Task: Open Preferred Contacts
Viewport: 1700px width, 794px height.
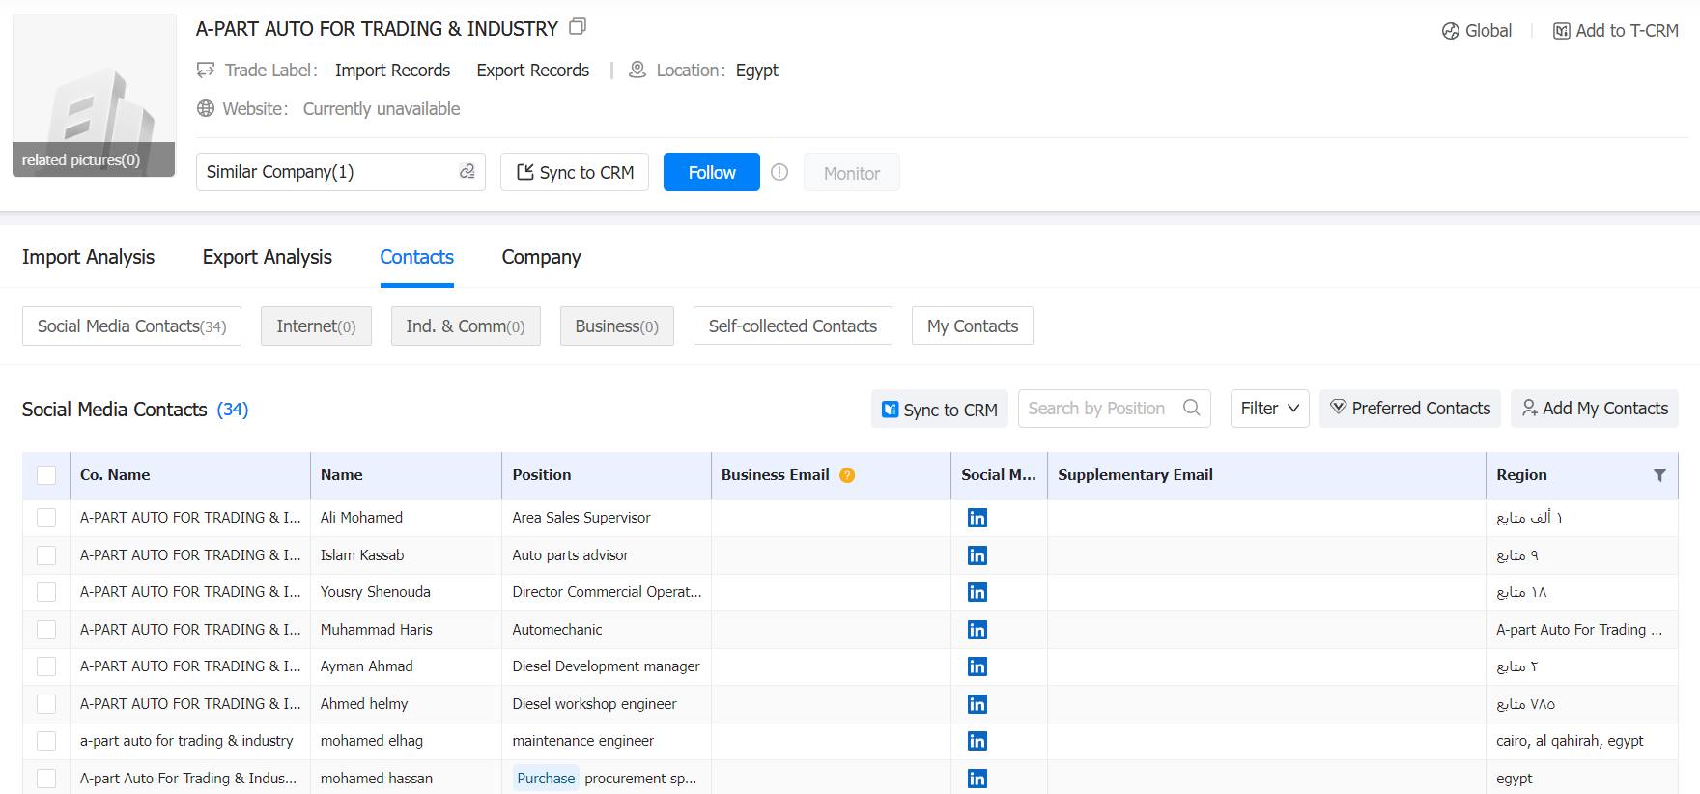Action: click(1410, 409)
